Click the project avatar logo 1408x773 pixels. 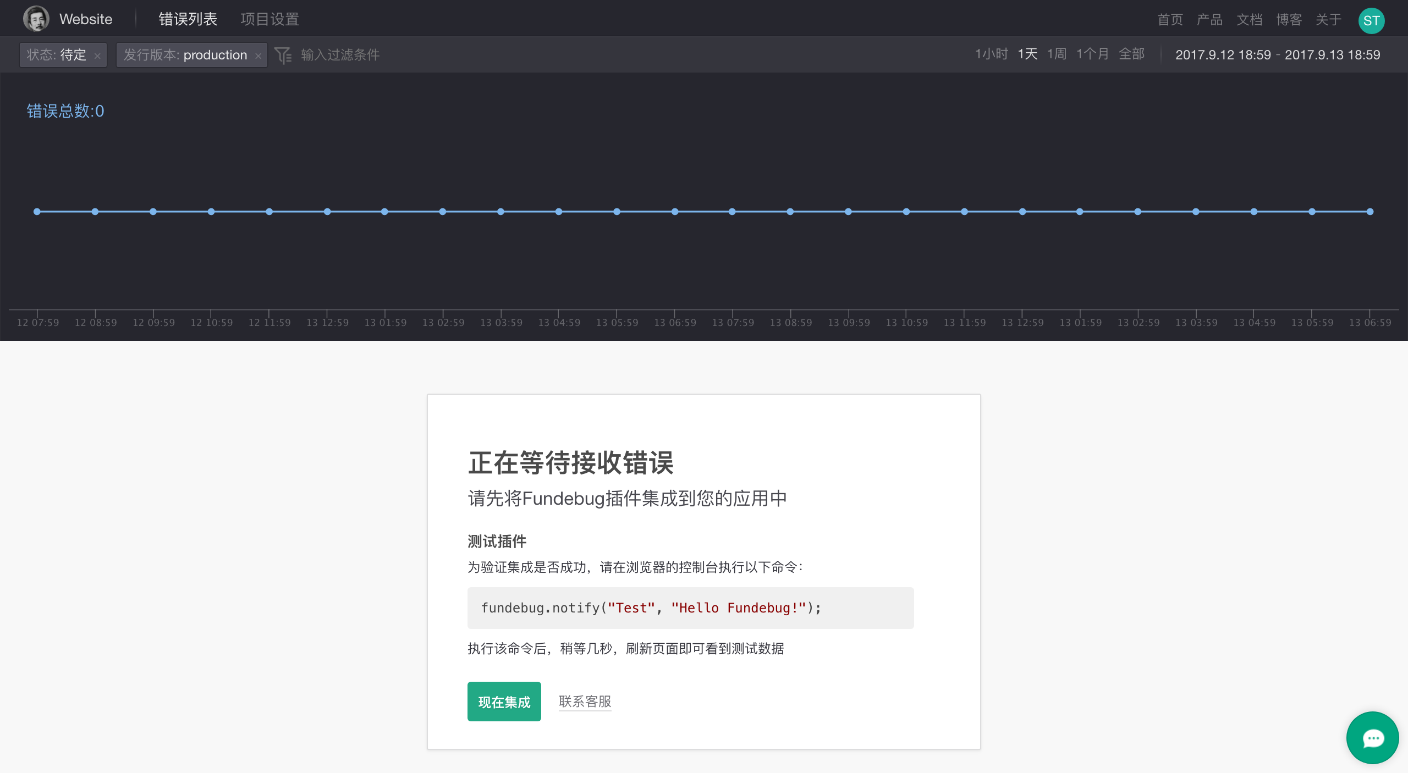tap(36, 19)
